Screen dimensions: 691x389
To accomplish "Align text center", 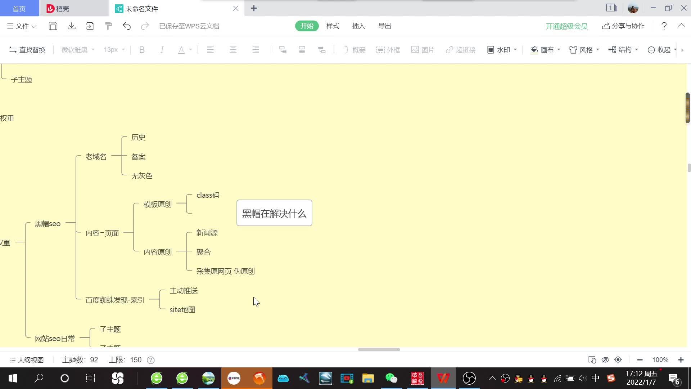I will click(233, 50).
